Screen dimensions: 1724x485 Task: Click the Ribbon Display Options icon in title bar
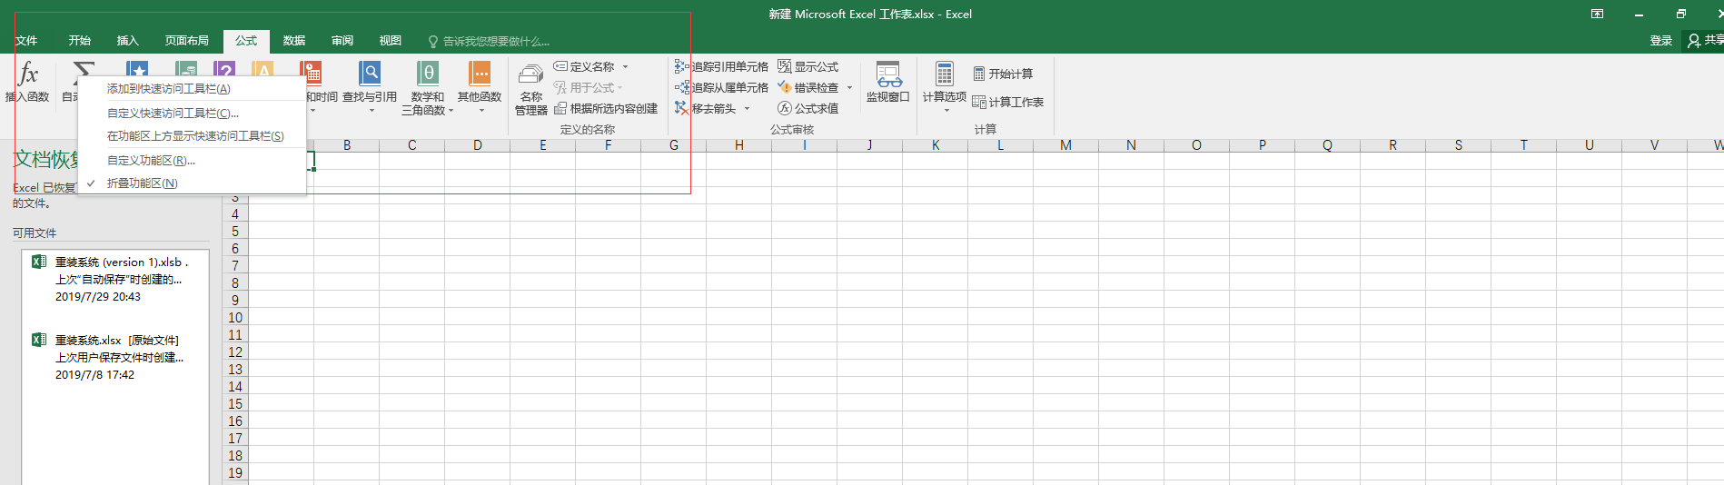click(1597, 14)
